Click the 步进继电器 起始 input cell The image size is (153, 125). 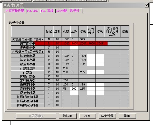(74, 48)
